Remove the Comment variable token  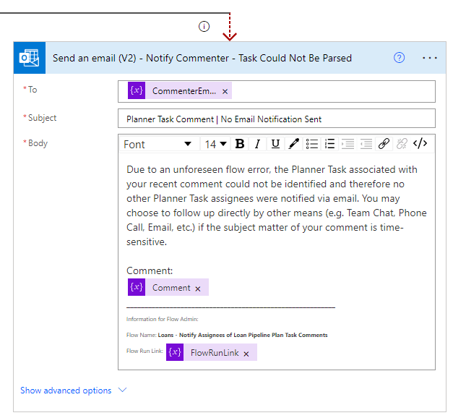pyautogui.click(x=198, y=289)
